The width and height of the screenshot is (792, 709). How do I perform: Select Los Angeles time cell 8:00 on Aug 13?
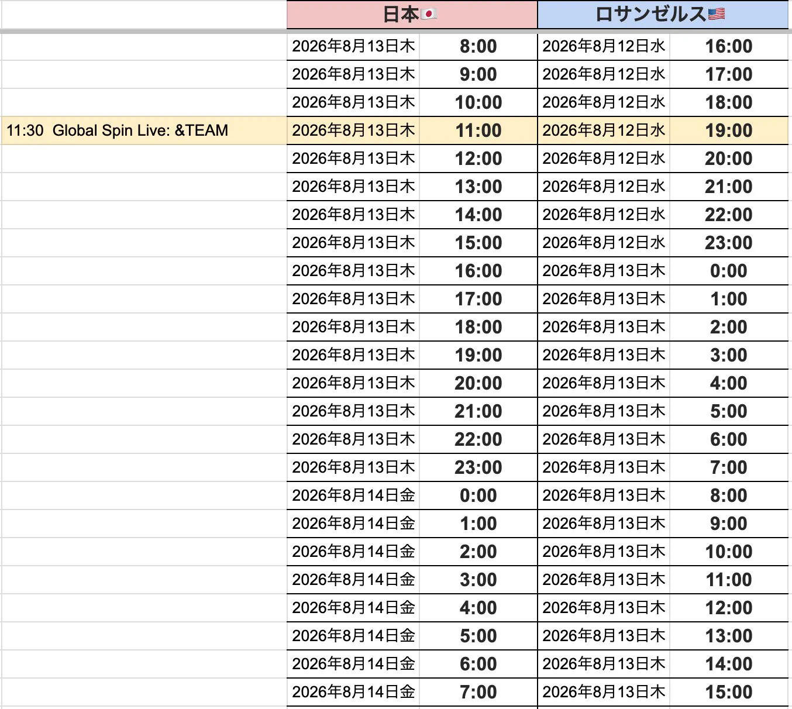click(729, 495)
